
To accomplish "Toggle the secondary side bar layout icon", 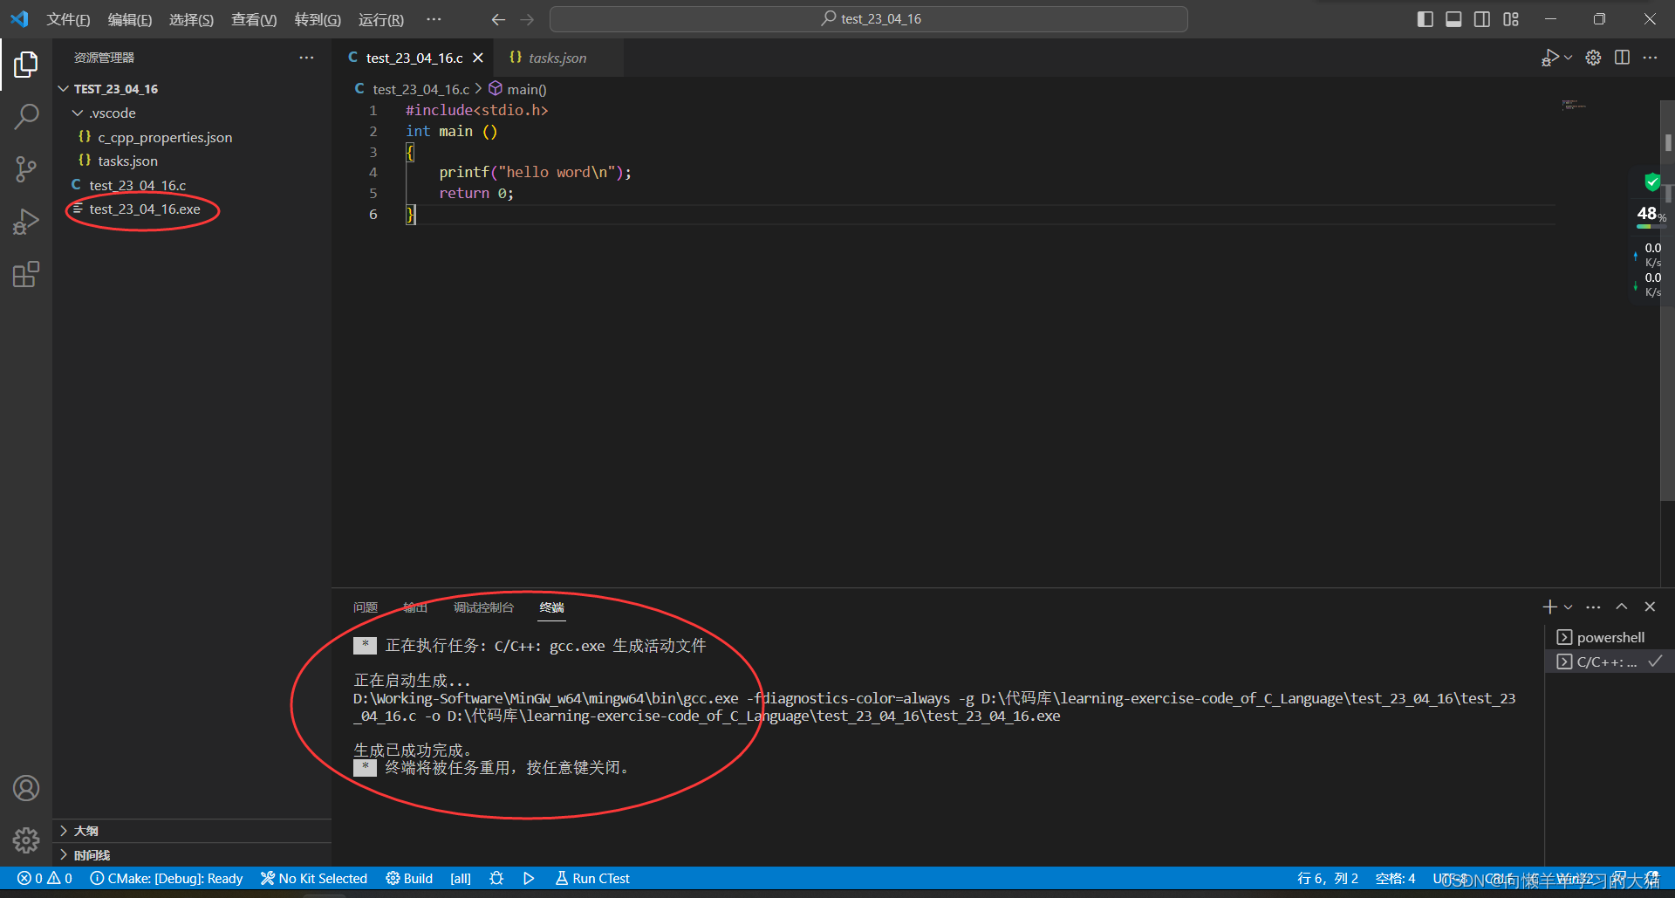I will (x=1482, y=19).
